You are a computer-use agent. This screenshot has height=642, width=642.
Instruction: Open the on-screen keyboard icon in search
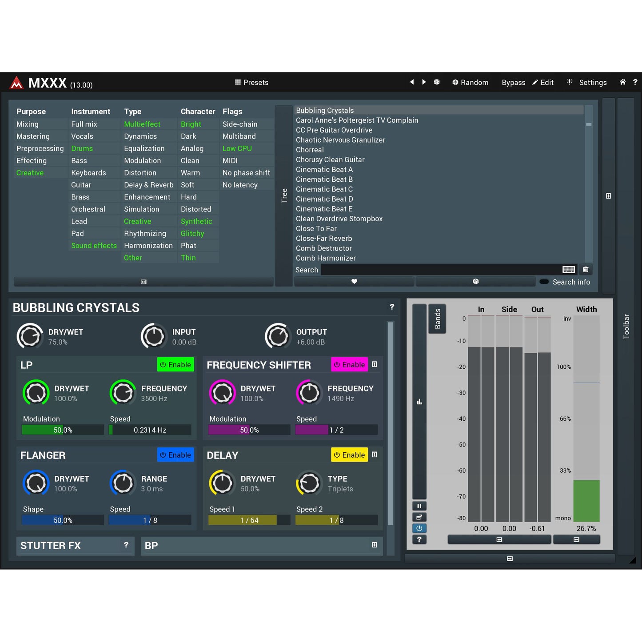click(x=568, y=270)
